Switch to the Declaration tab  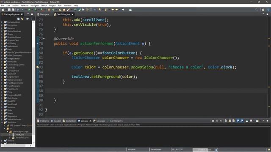pyautogui.click(x=69, y=121)
